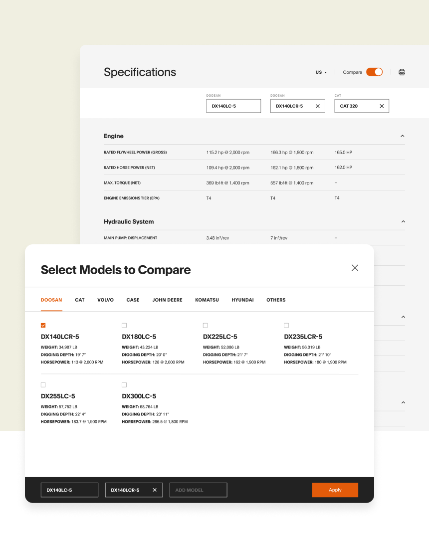Select the John Deere tab
The image size is (429, 536).
coord(167,300)
